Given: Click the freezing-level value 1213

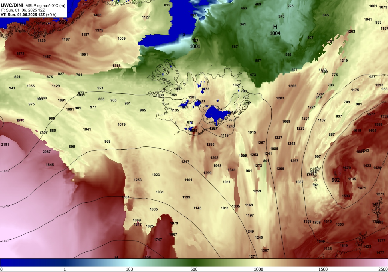Looking at the screenshot, I should [x=116, y=66].
